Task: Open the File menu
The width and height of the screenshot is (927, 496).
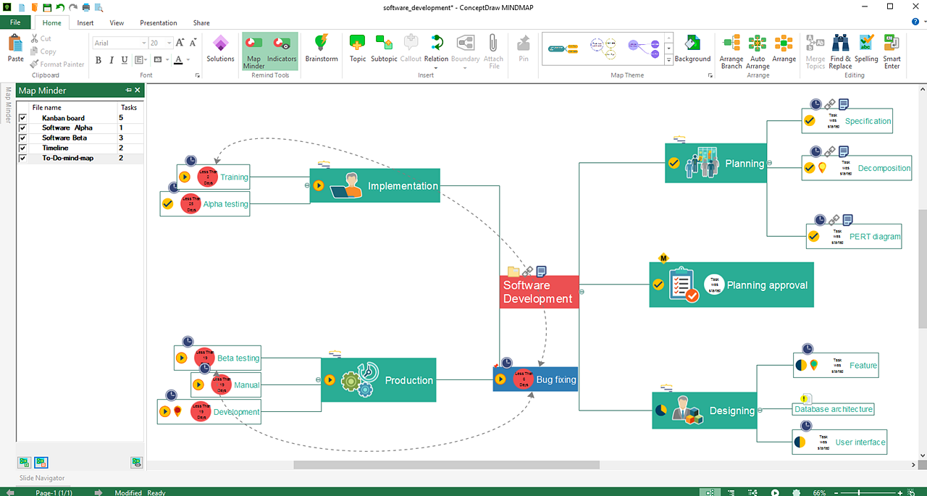Action: tap(15, 22)
